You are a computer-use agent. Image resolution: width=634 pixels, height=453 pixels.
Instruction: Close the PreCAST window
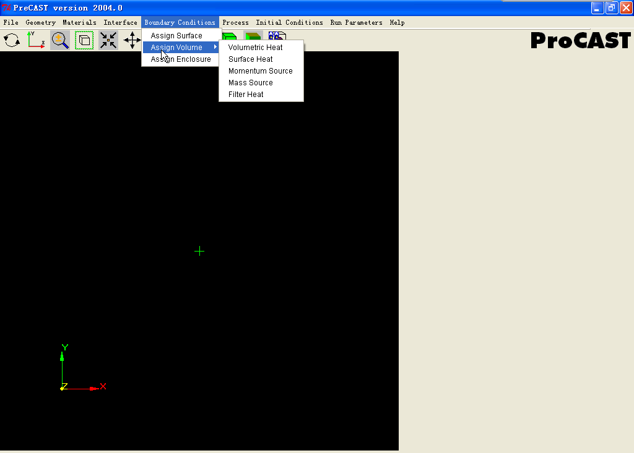626,7
